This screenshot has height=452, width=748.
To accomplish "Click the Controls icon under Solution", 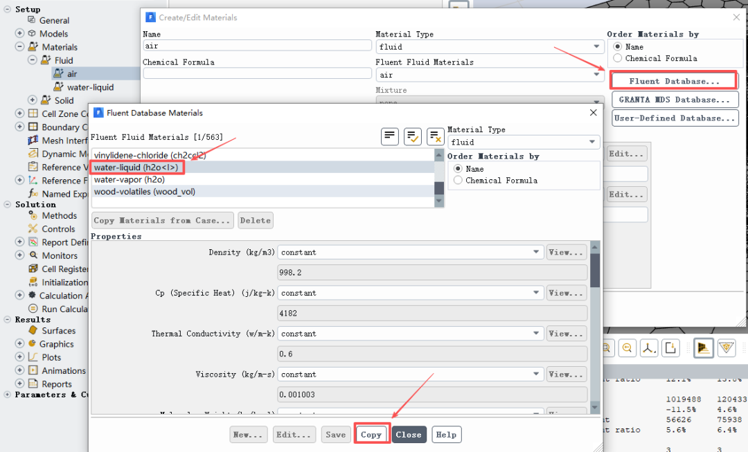I will click(x=33, y=229).
